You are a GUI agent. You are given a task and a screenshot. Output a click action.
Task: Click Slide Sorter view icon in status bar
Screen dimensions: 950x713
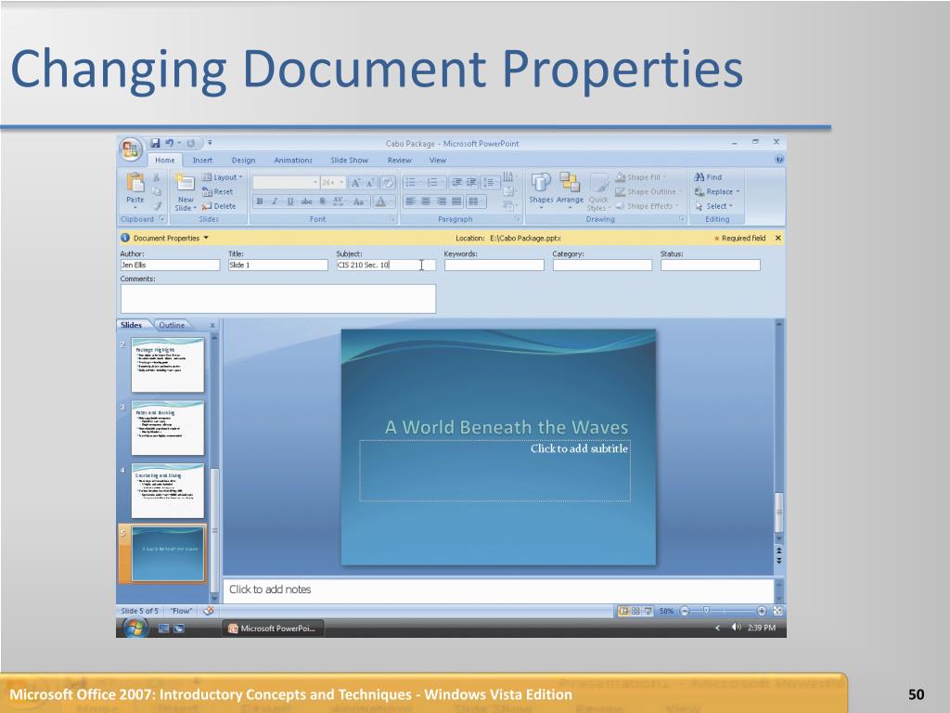pos(635,611)
